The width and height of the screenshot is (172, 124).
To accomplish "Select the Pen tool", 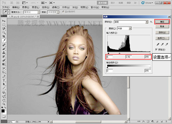I will click(x=4, y=76).
